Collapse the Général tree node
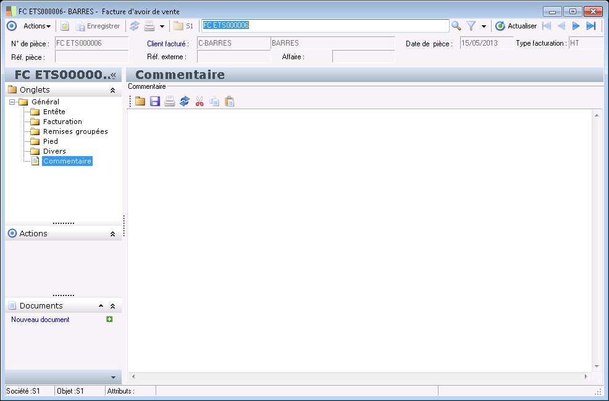The height and width of the screenshot is (401, 609). 12,102
